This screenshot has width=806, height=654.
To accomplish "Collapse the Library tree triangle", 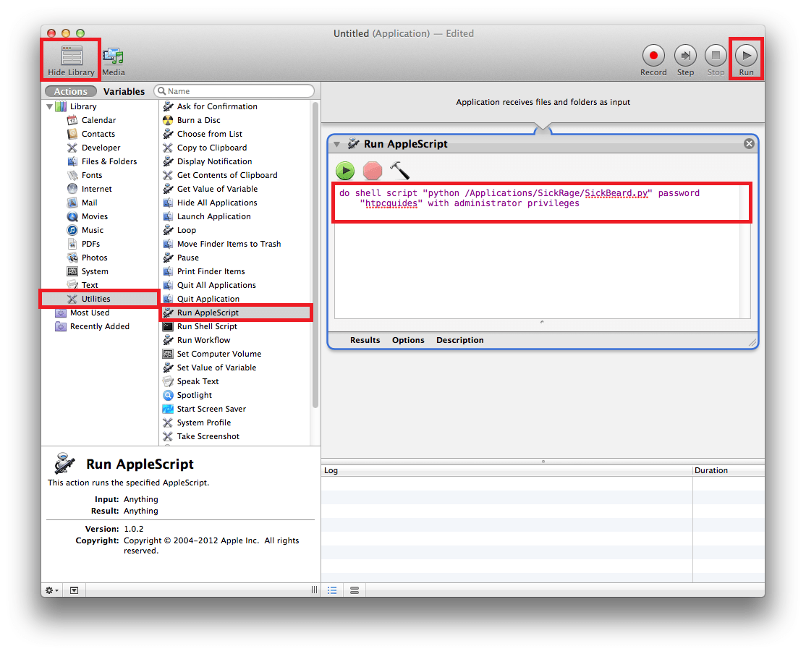I will 50,107.
